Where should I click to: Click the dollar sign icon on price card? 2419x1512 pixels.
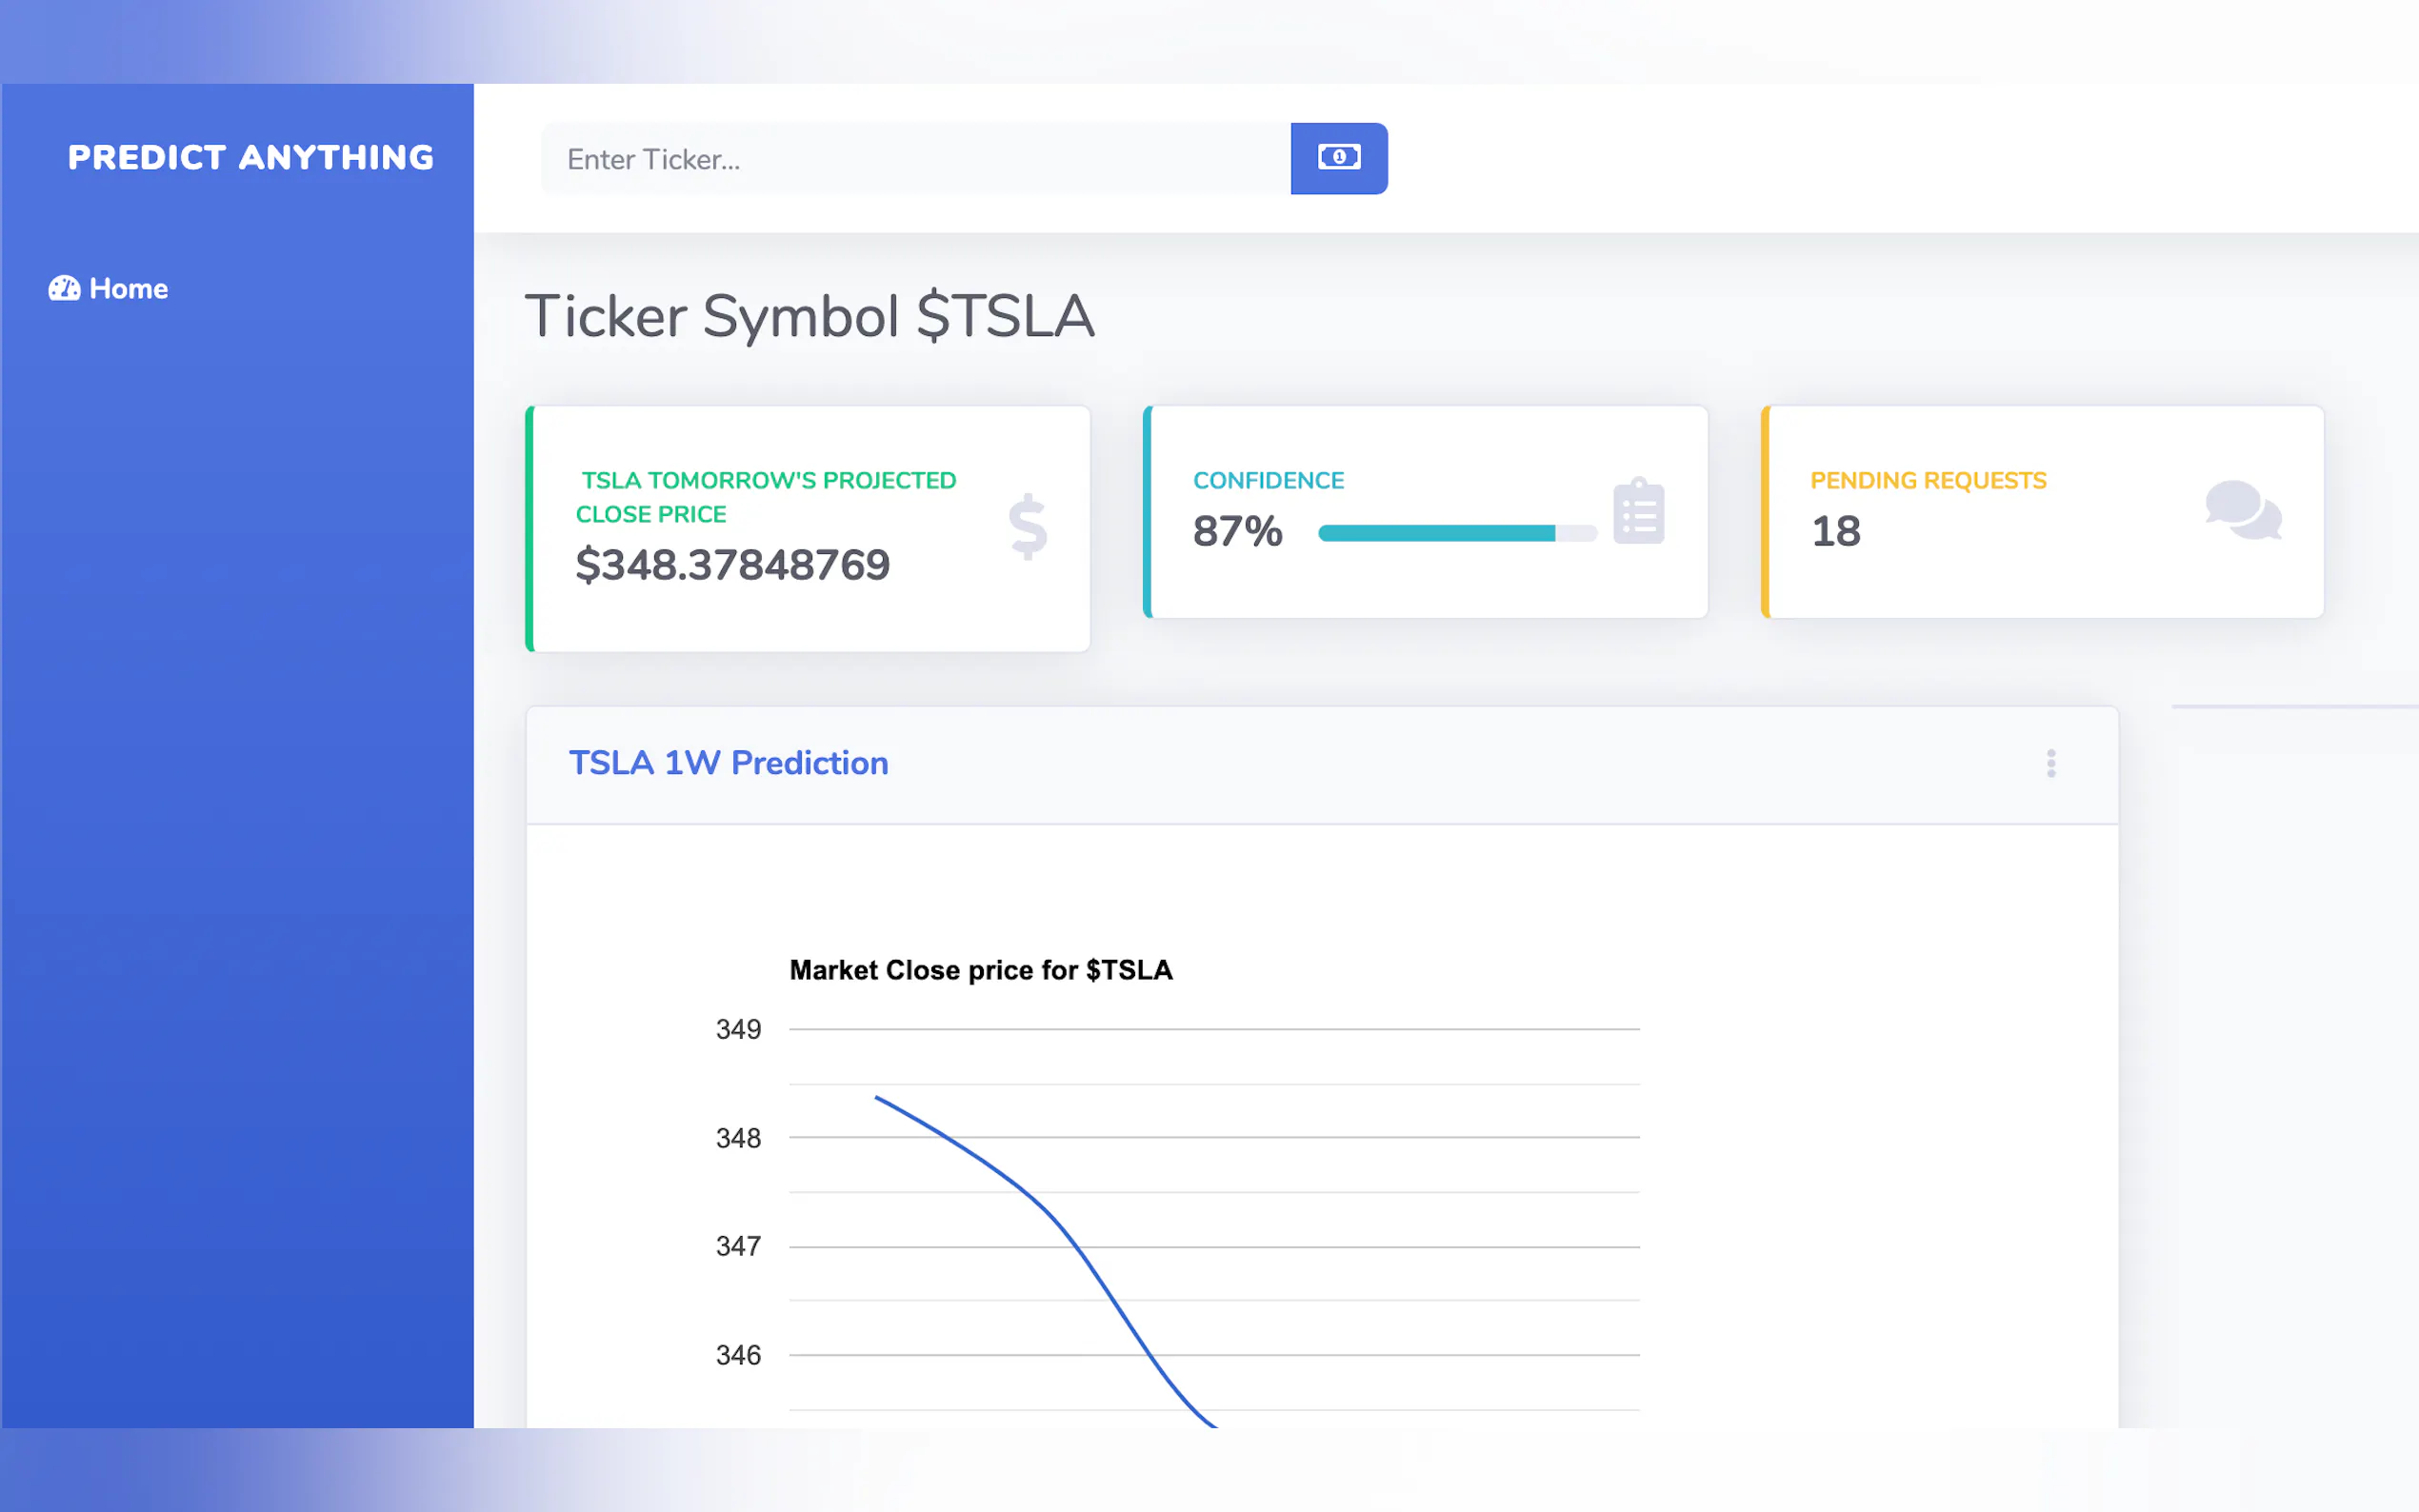pyautogui.click(x=1027, y=527)
